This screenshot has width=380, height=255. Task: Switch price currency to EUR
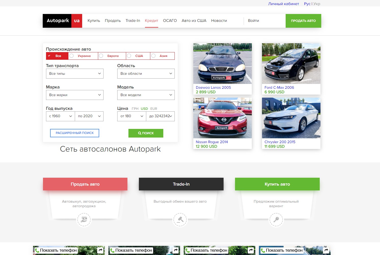click(154, 109)
